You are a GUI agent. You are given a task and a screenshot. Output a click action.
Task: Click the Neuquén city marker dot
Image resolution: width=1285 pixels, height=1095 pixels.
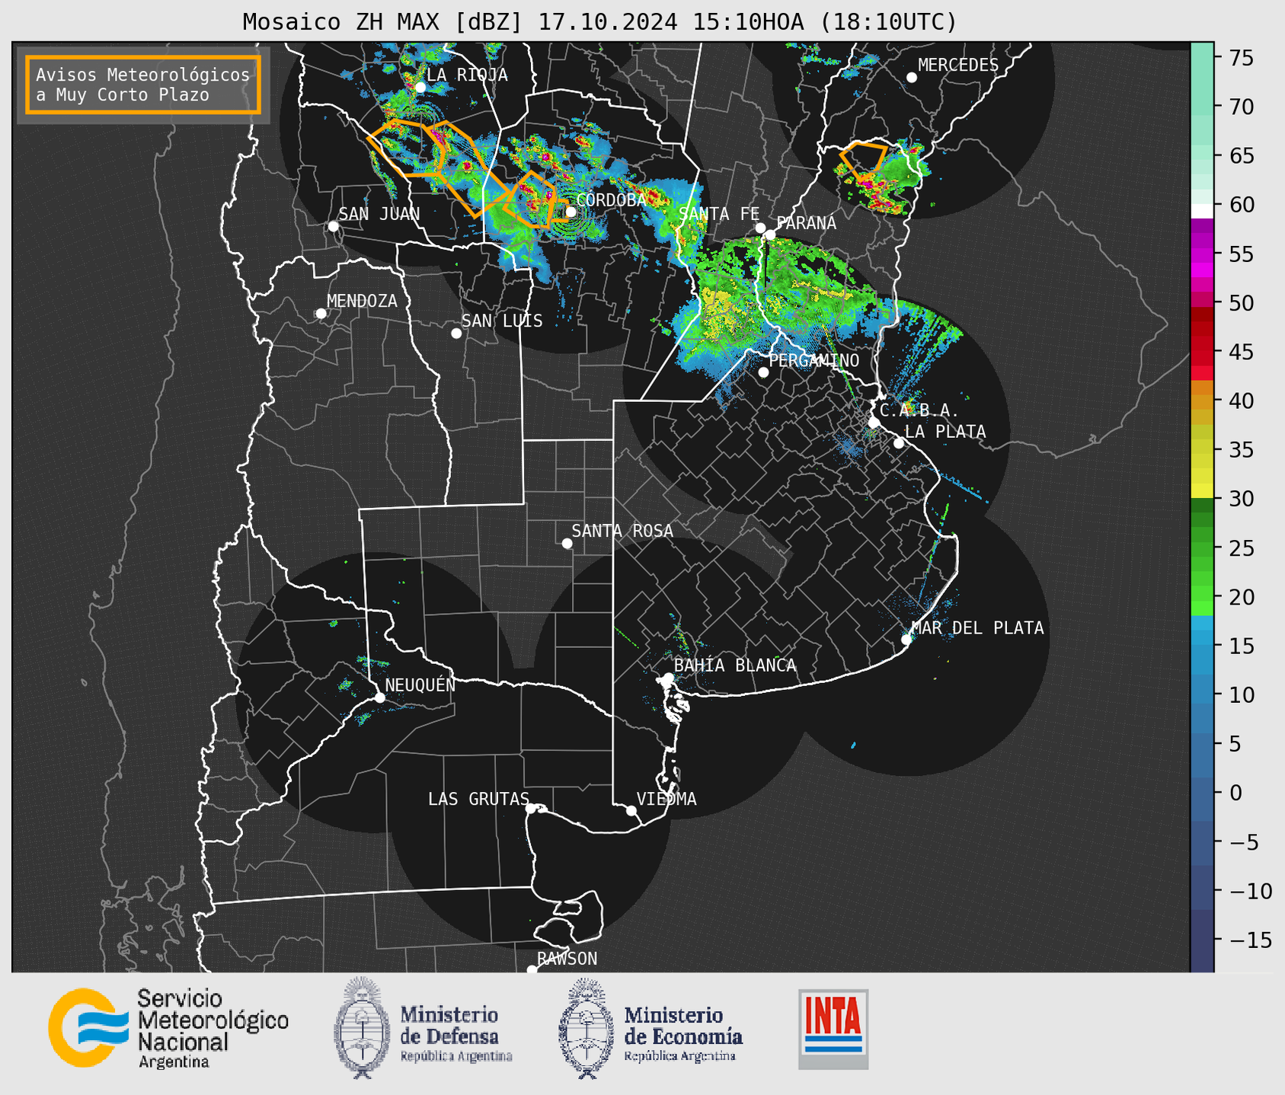click(379, 698)
